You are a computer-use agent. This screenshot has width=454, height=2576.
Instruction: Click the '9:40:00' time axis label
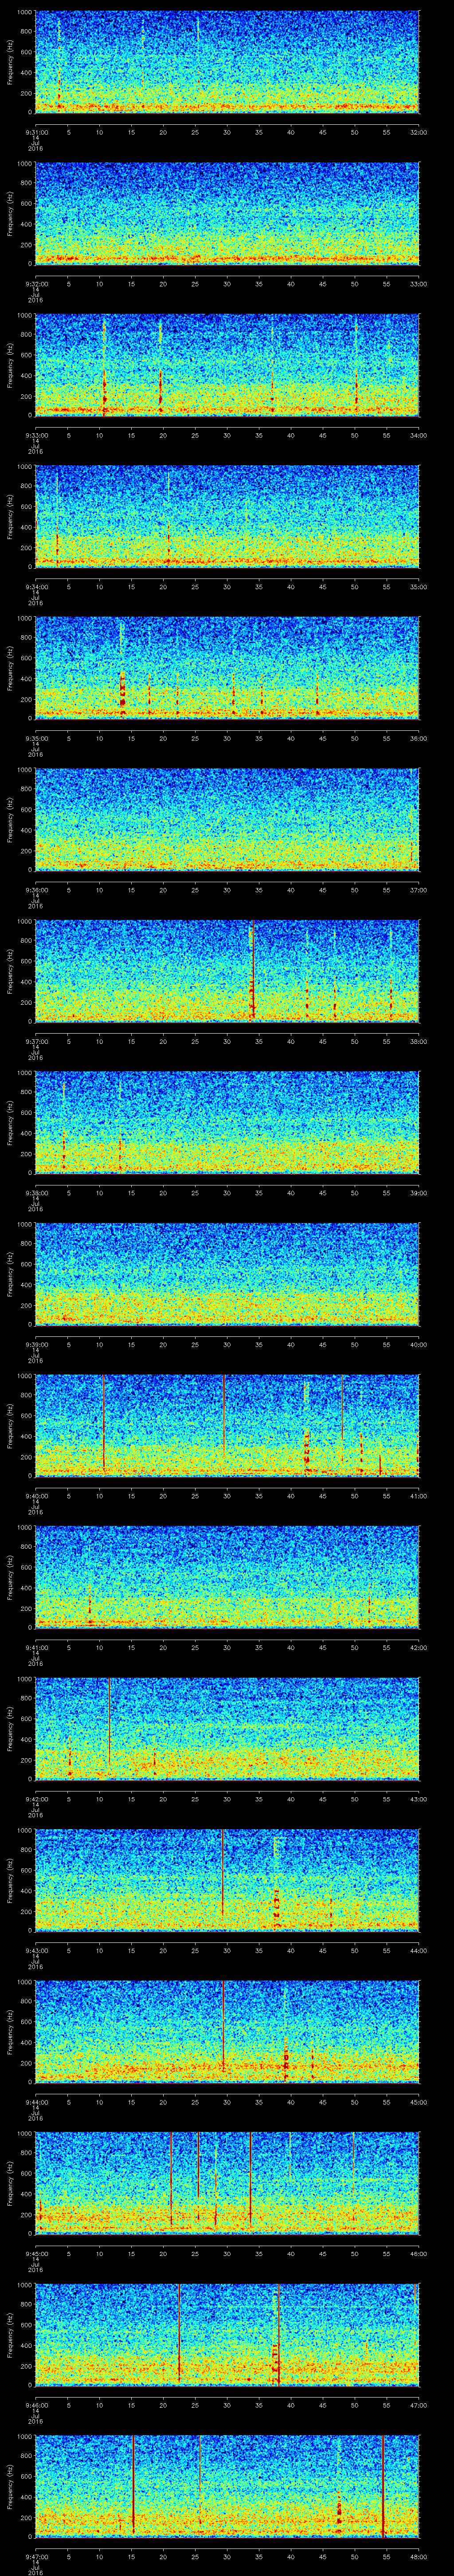(x=36, y=1496)
